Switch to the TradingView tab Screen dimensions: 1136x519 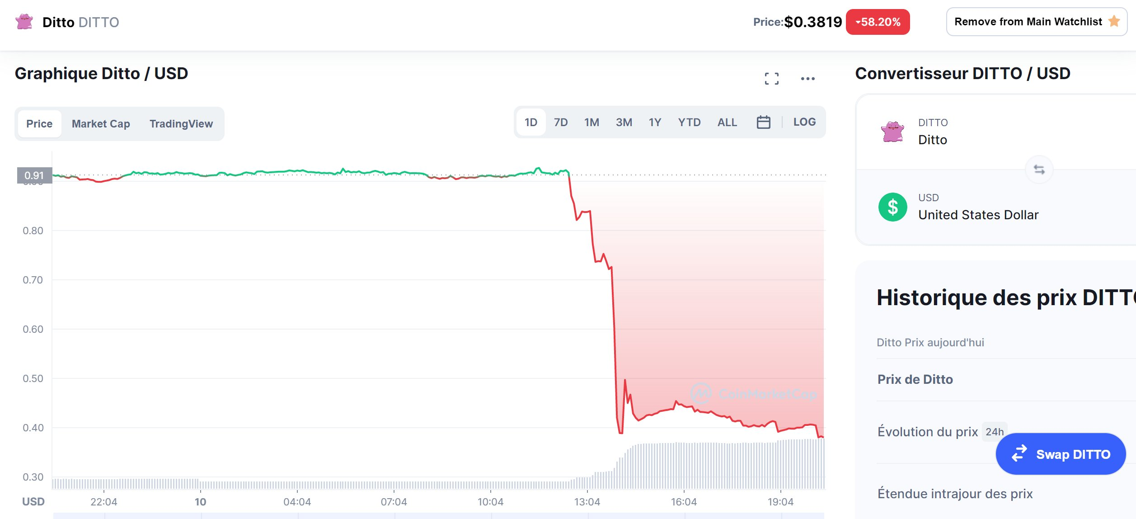181,124
